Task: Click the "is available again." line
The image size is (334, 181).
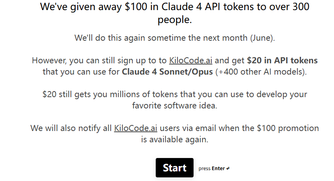Action: click(175, 139)
